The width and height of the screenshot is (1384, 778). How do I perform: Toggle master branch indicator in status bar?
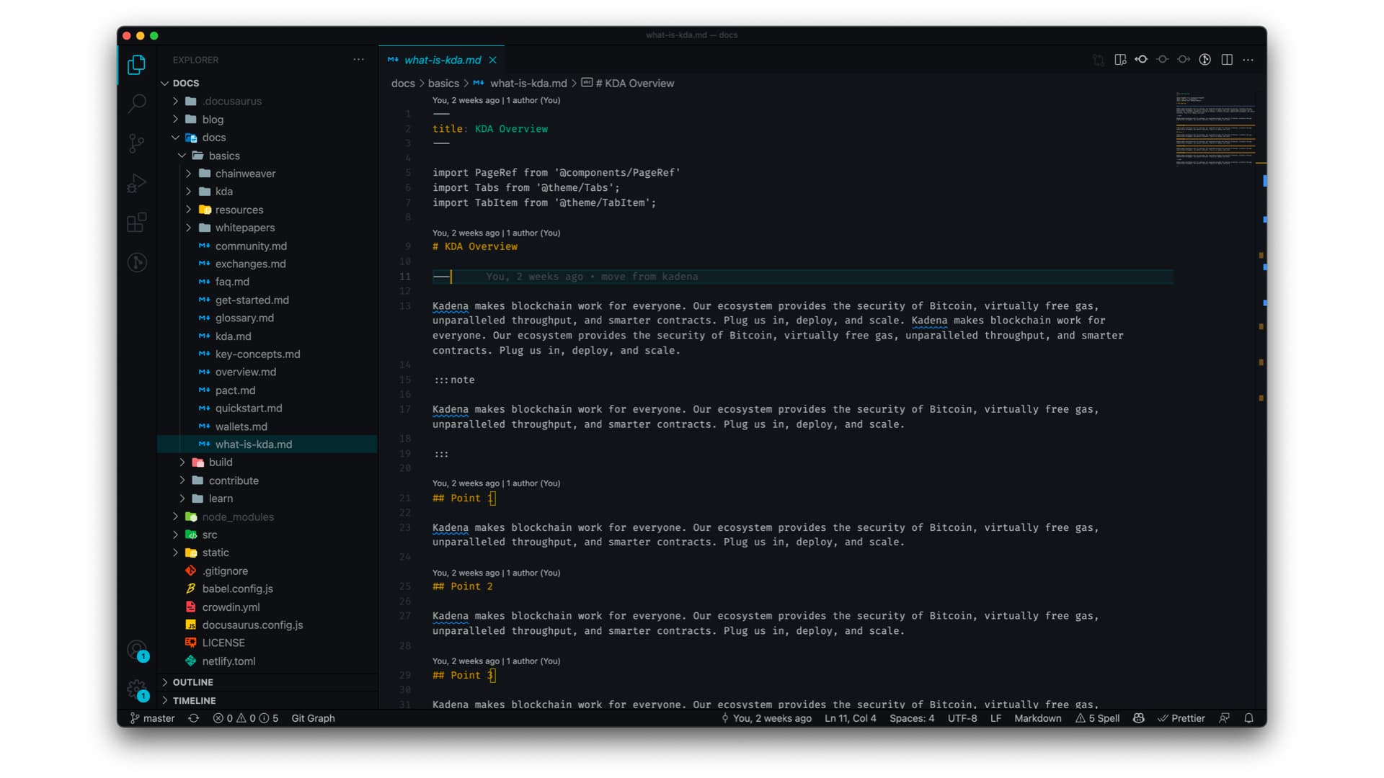point(153,718)
